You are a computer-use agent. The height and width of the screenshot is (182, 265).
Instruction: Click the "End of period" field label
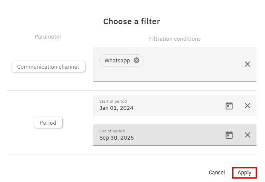pos(112,131)
